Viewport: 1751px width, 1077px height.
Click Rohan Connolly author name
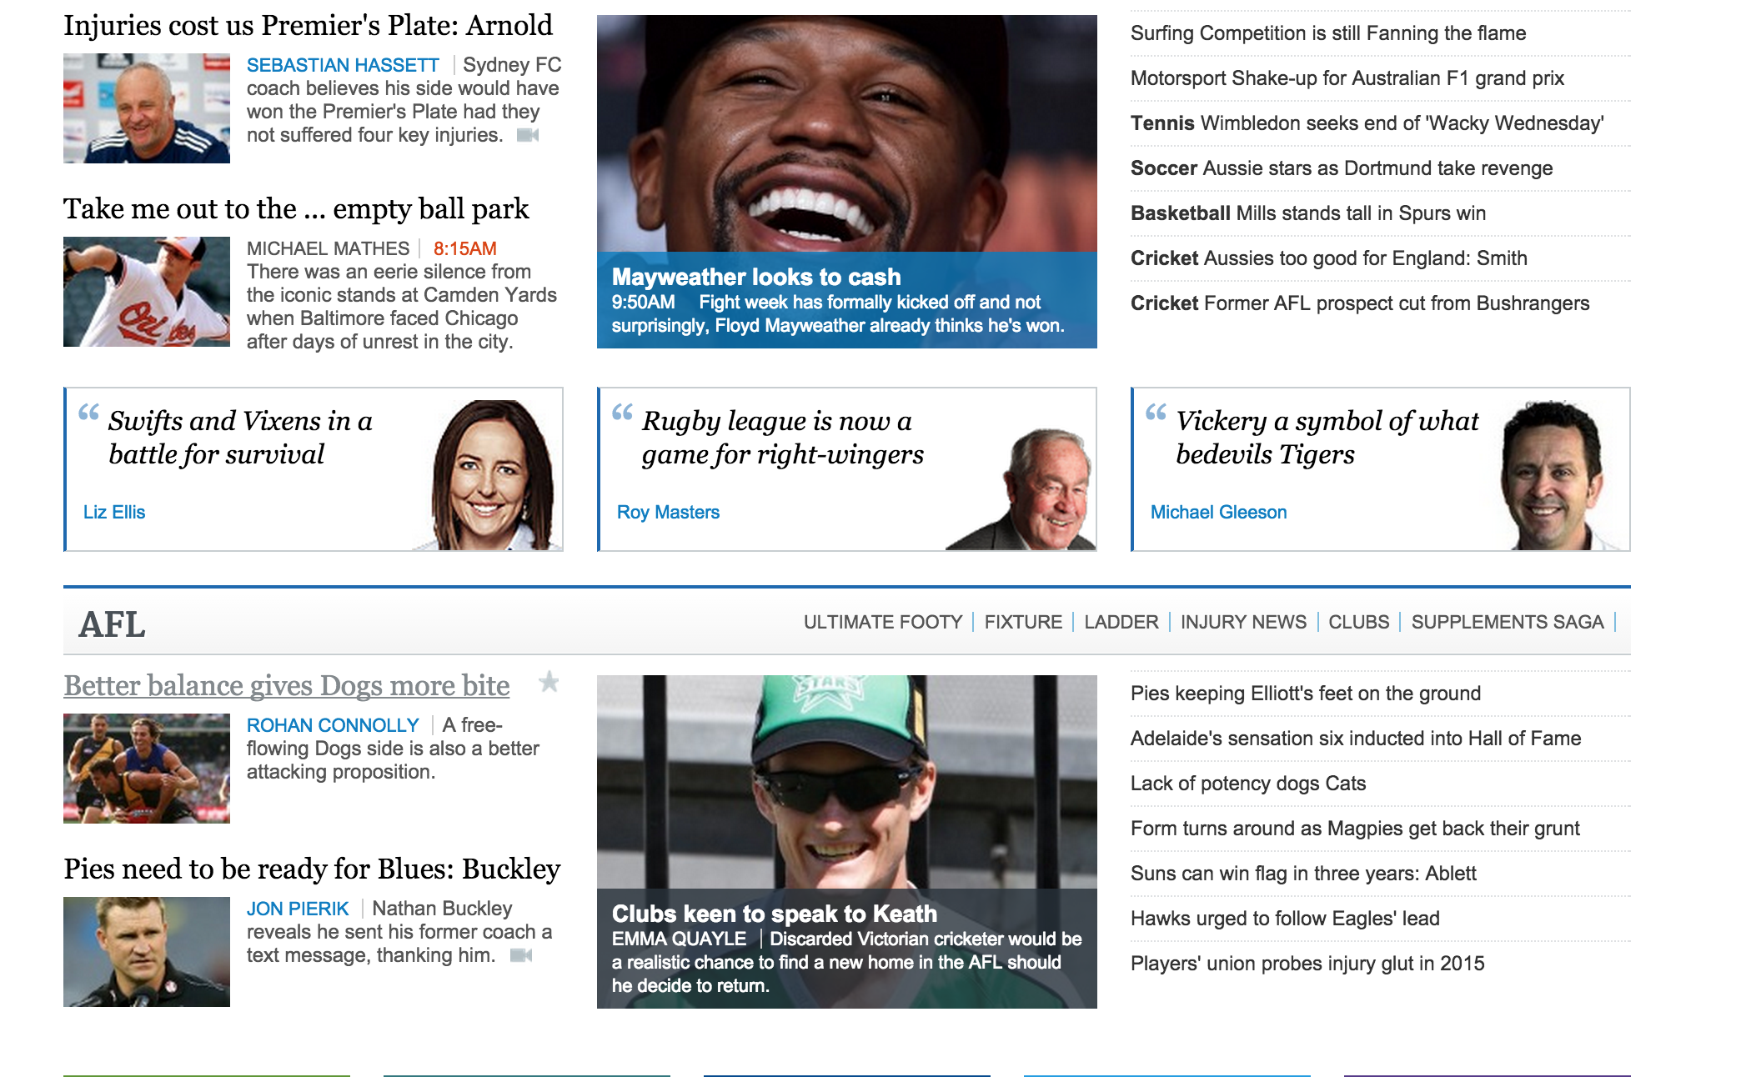tap(333, 725)
